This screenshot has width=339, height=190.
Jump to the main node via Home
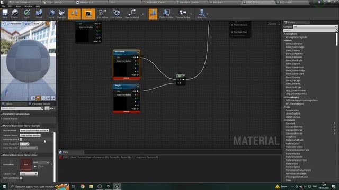[51, 14]
